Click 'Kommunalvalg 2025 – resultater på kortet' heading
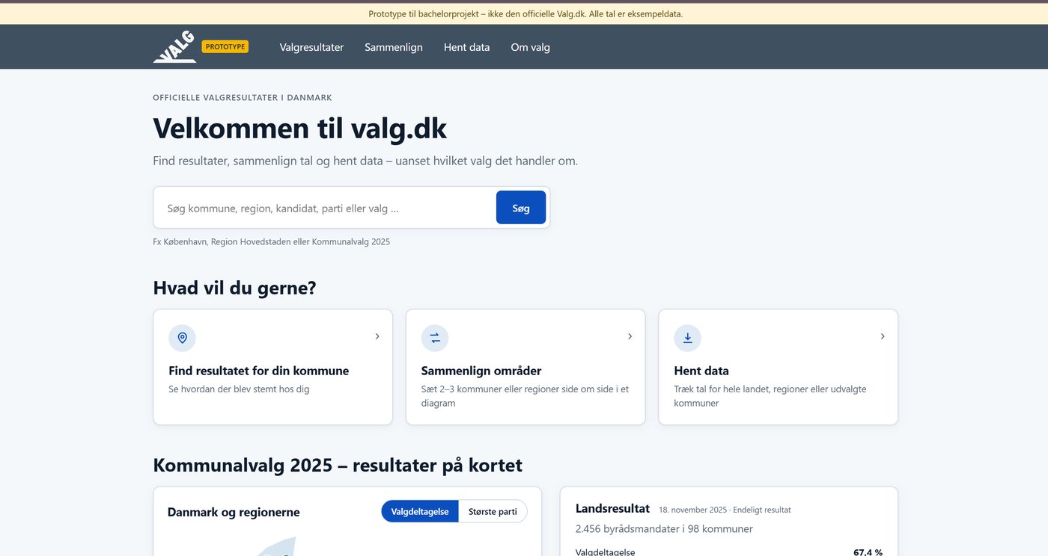Viewport: 1048px width, 556px height. click(338, 465)
